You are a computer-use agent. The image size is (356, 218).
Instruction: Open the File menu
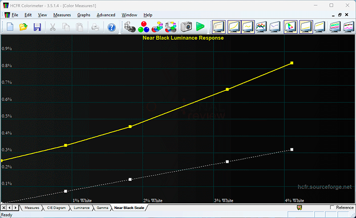[x=15, y=15]
